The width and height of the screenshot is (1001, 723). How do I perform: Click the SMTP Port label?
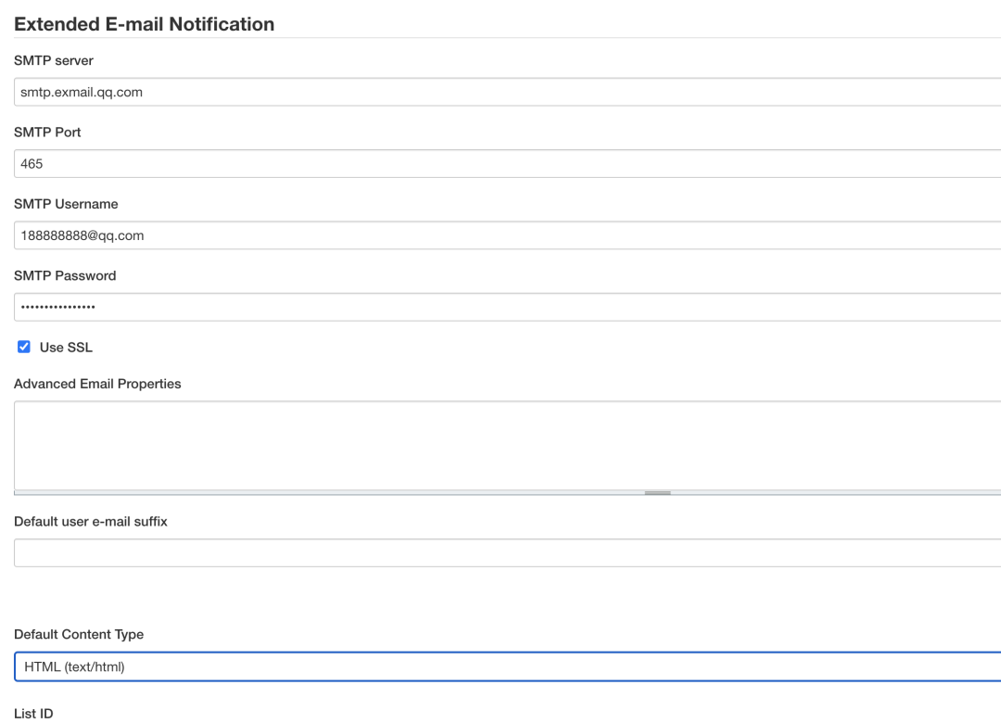(47, 133)
